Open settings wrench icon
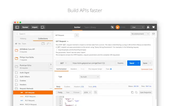The width and height of the screenshot is (170, 106). coord(148,27)
